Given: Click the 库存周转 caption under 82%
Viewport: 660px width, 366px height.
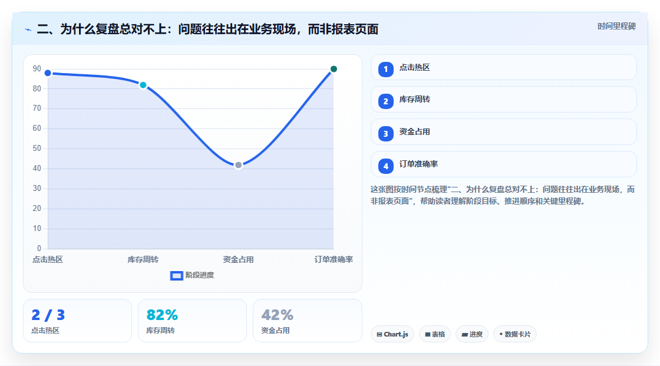Looking at the screenshot, I should tap(160, 331).
